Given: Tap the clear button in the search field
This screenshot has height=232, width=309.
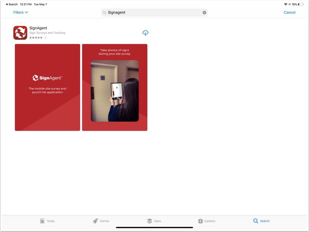Looking at the screenshot, I should 204,12.
